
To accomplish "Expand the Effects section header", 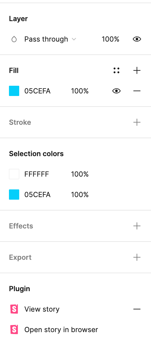I will coord(21,226).
